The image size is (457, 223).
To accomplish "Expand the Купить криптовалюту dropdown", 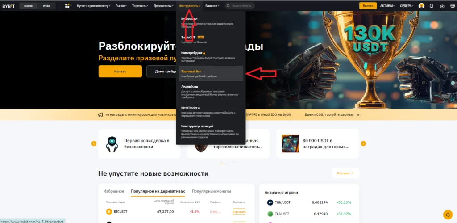I will [x=94, y=6].
